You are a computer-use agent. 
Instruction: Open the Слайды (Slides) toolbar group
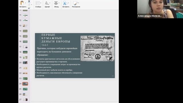pos(38,4)
